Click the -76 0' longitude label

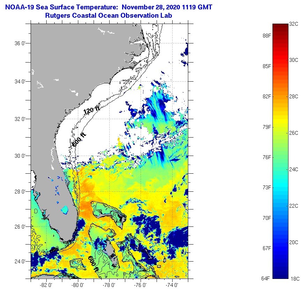pos(140,285)
